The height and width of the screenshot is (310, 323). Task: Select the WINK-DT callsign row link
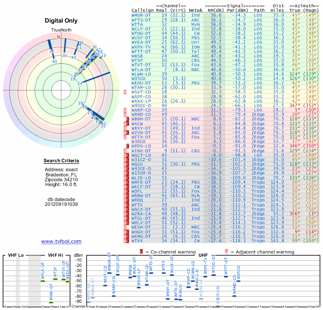[x=141, y=151]
